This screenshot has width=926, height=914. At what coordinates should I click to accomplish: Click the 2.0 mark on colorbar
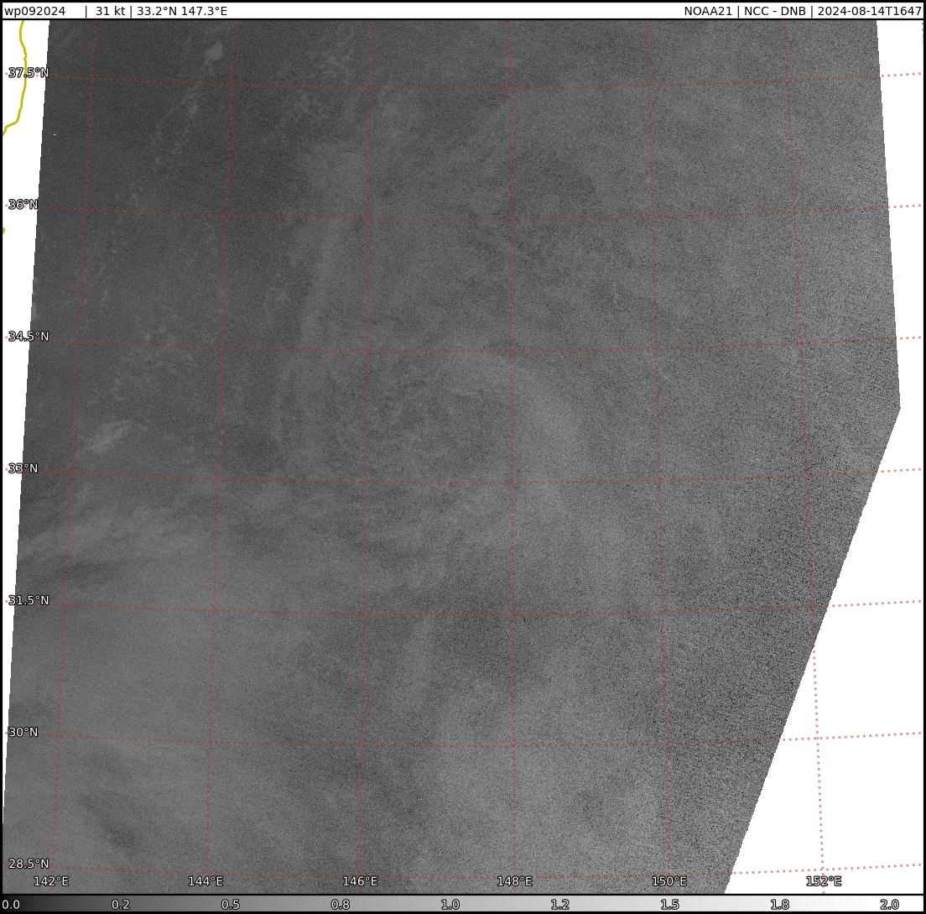[889, 904]
